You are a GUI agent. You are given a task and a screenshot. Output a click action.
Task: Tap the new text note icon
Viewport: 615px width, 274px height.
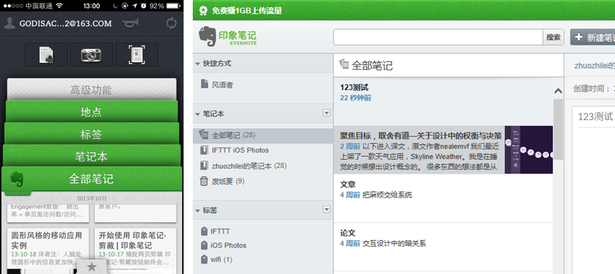point(47,55)
